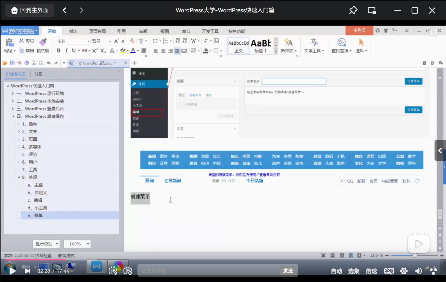Click the clear formatting icon

click(132, 41)
